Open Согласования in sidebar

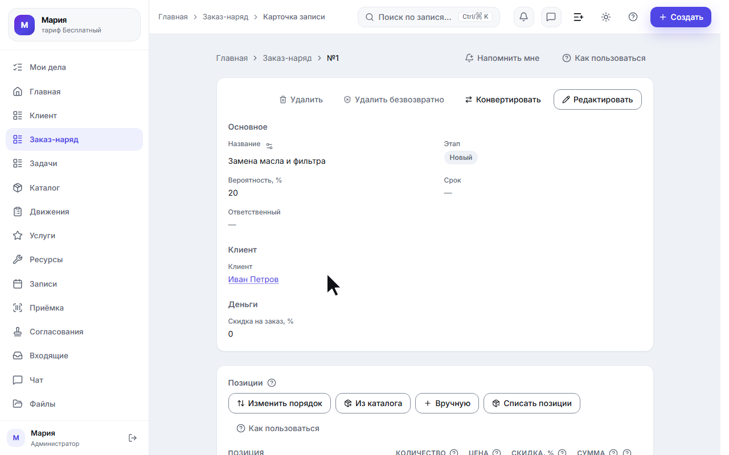[74, 332]
